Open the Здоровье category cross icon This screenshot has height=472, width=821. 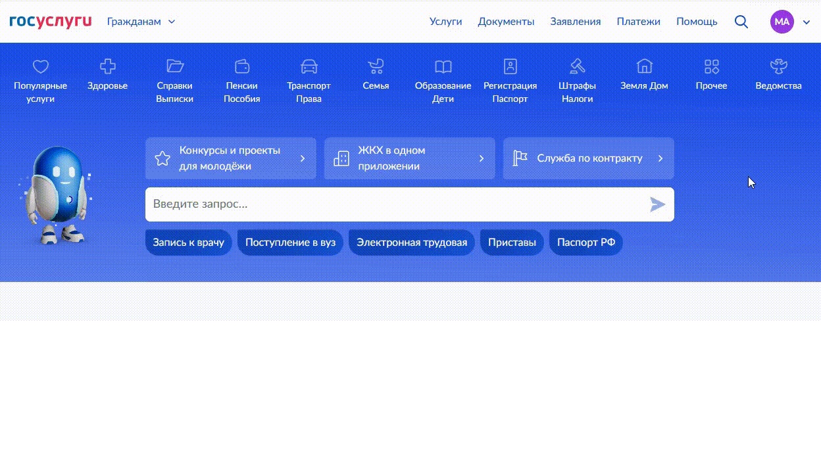click(107, 66)
